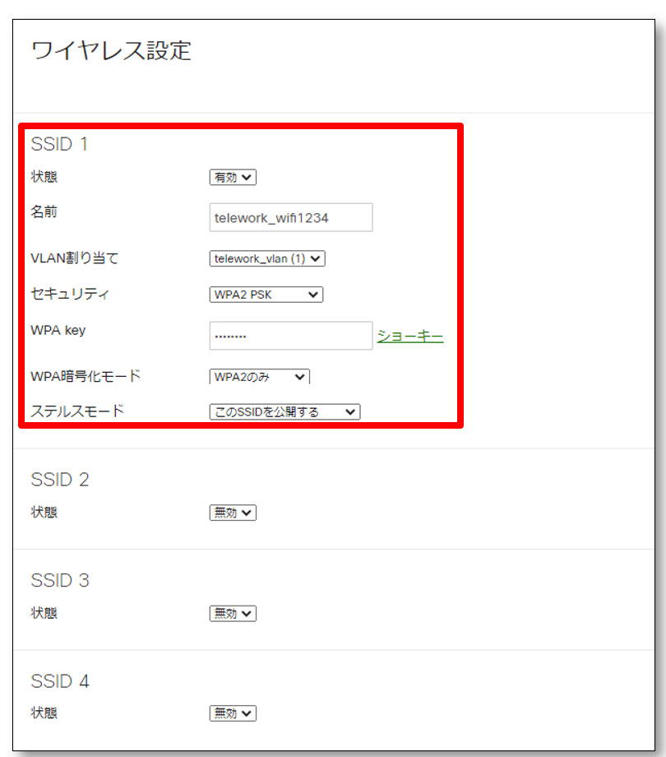Click the WPA key password field
666x757 pixels.
(x=291, y=336)
